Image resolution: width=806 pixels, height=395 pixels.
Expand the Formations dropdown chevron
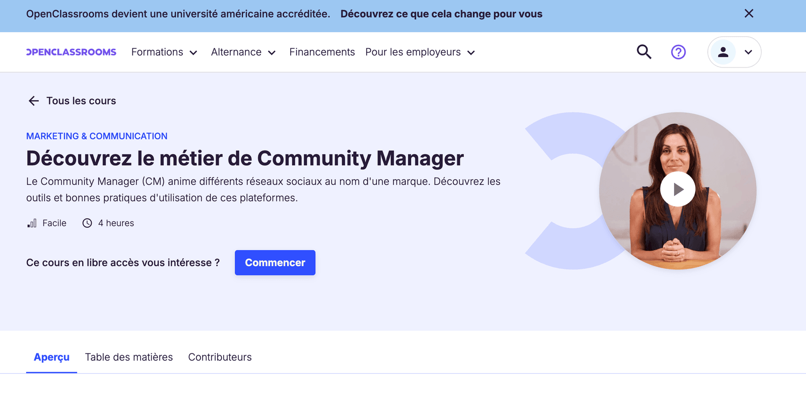(193, 52)
